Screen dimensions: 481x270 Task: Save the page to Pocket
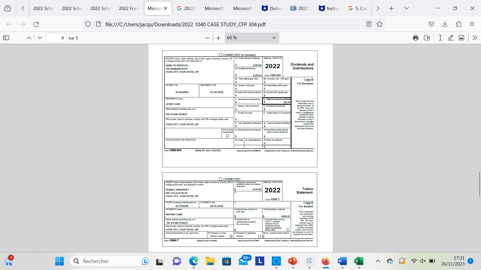[431, 24]
